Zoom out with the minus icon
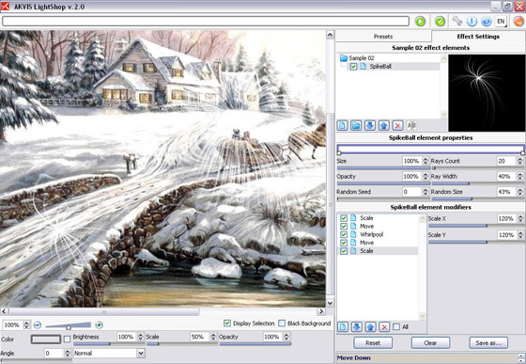This screenshot has height=364, width=526. click(x=38, y=325)
